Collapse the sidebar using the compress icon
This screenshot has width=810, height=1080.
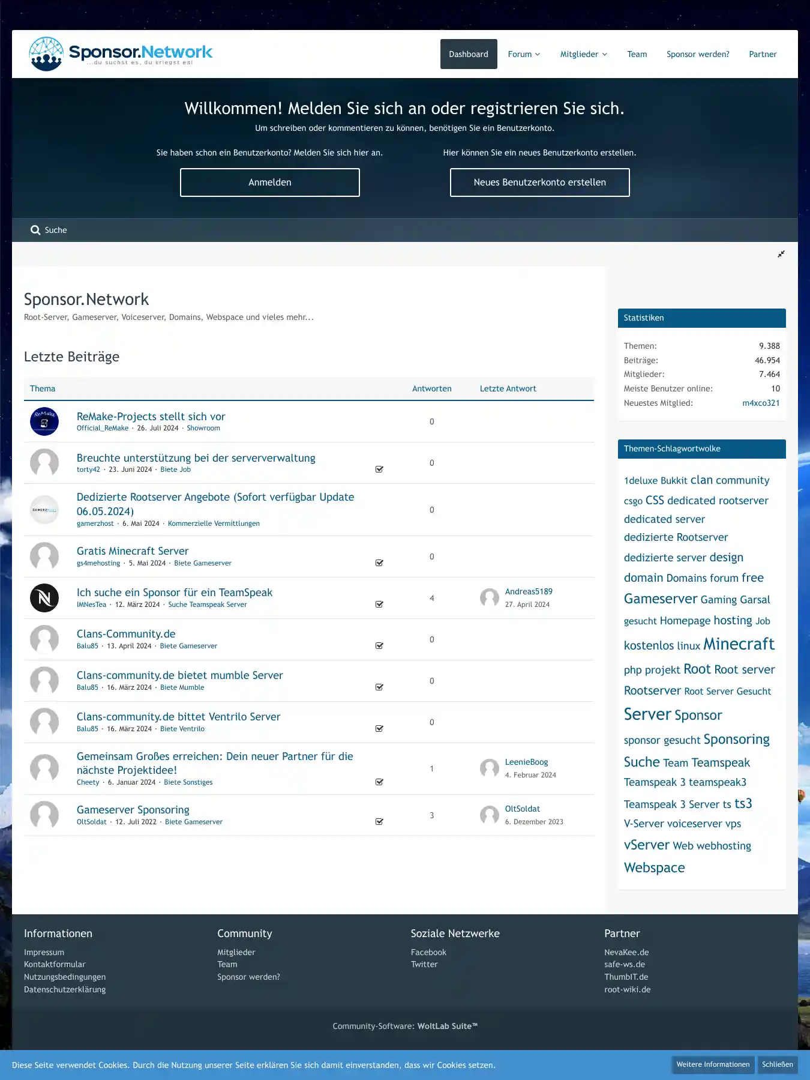(781, 254)
